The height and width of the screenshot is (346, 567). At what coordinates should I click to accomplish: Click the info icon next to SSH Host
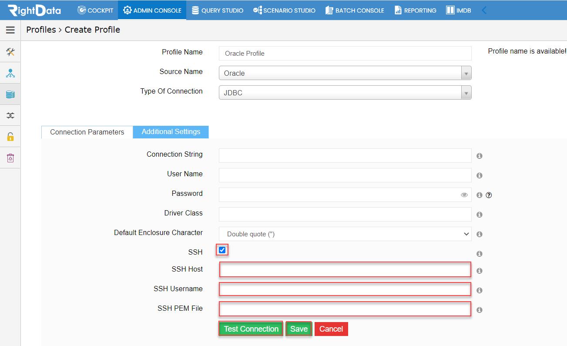pyautogui.click(x=480, y=271)
